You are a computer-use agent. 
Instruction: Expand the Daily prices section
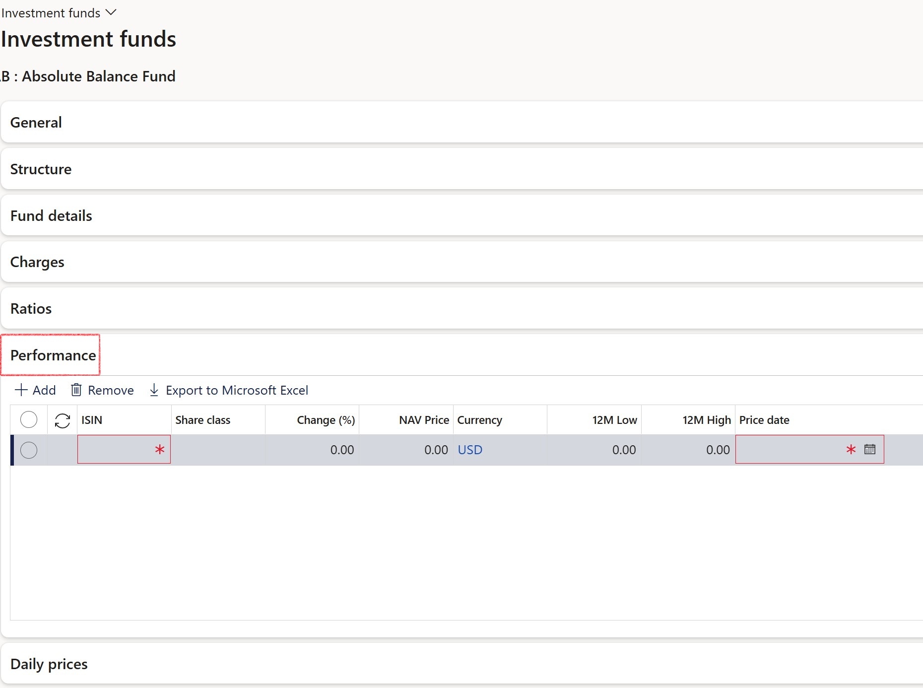click(x=462, y=664)
